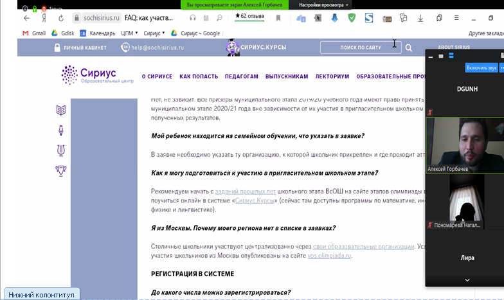Open the ЦПМ bookmarks folder dropdown
The height and width of the screenshot is (300, 504).
[x=129, y=33]
